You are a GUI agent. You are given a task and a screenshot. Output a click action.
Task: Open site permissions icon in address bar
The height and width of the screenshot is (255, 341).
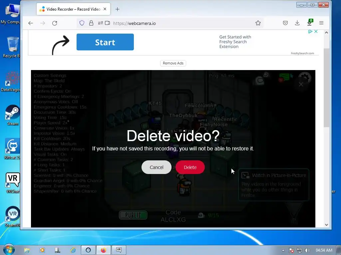coord(100,23)
